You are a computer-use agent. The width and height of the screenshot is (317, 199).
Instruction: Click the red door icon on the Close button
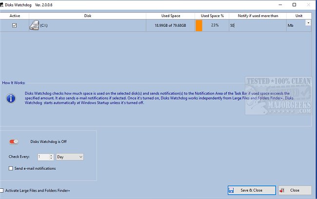point(282,190)
